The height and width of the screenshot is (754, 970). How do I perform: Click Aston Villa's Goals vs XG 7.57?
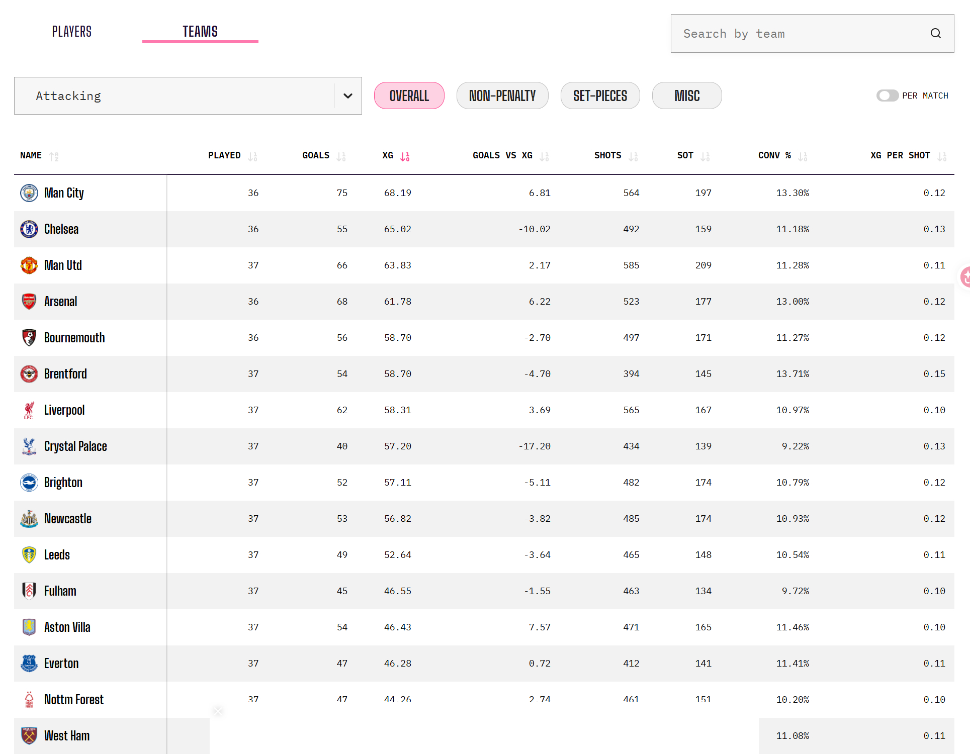coord(540,627)
